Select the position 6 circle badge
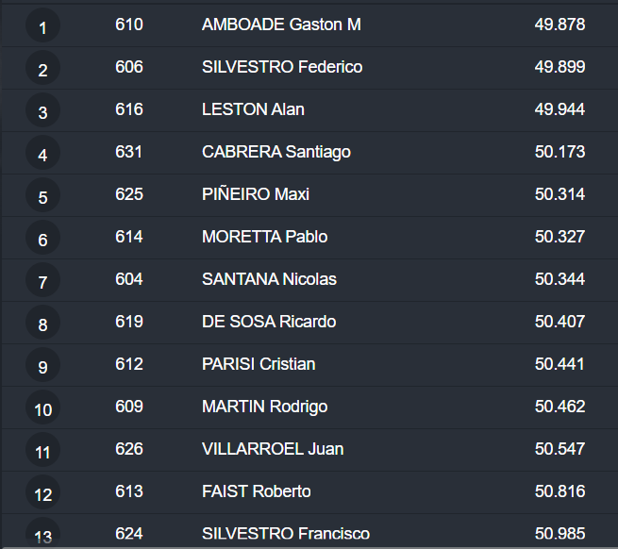Viewport: 618px width, 549px height. pyautogui.click(x=42, y=240)
